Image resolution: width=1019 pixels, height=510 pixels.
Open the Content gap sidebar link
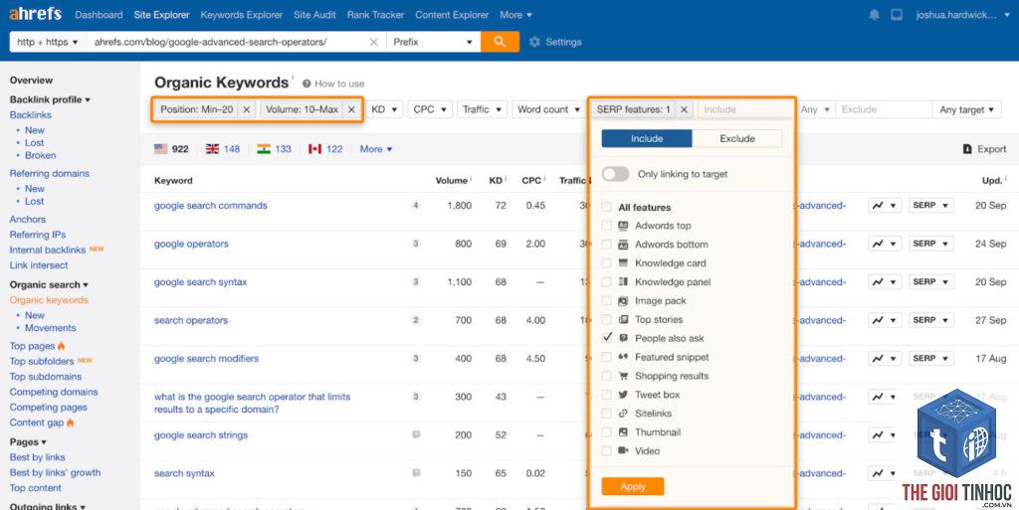[37, 423]
